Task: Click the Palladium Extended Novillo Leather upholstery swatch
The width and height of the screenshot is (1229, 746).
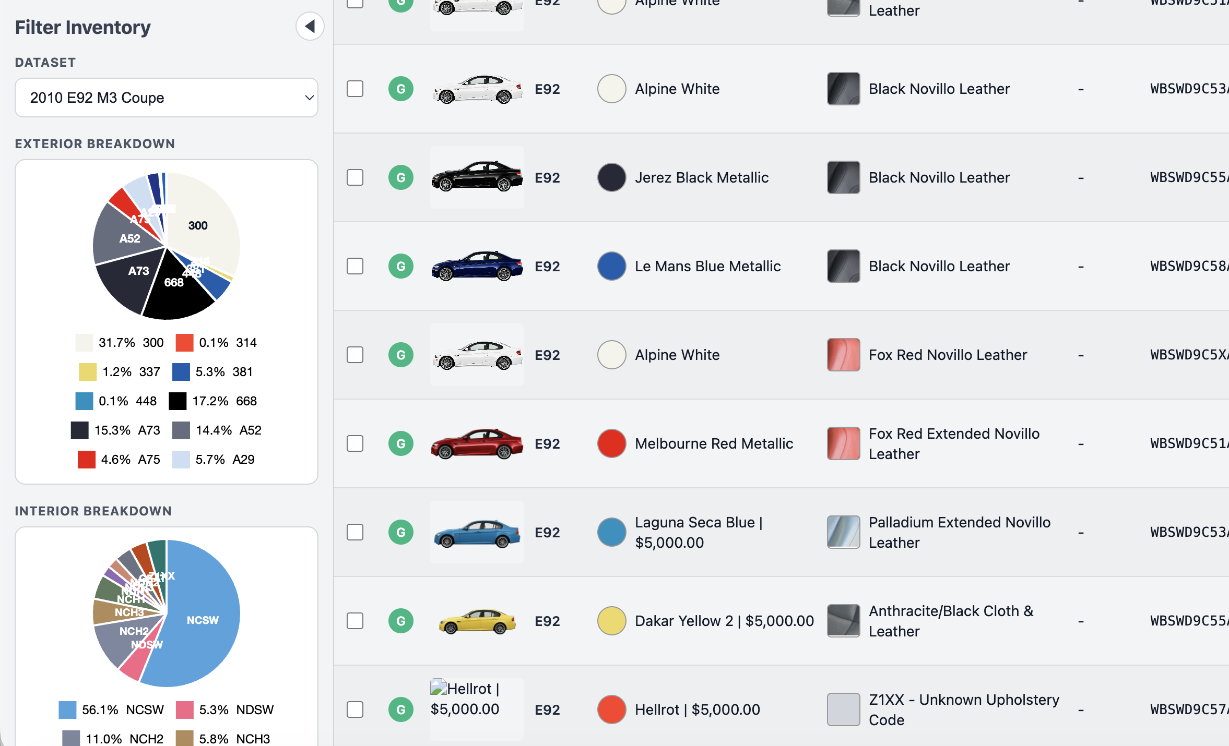Action: [x=844, y=532]
